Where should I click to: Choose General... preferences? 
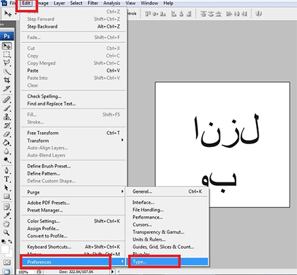coord(168,192)
